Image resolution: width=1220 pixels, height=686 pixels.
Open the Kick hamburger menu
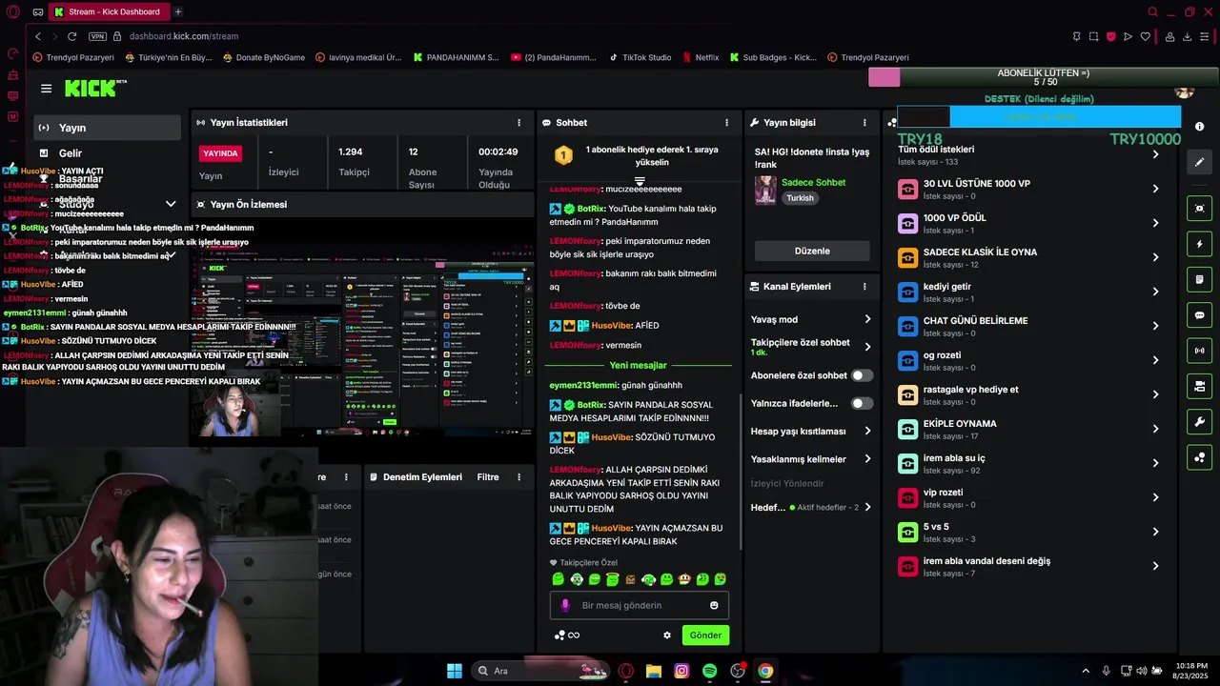(46, 89)
